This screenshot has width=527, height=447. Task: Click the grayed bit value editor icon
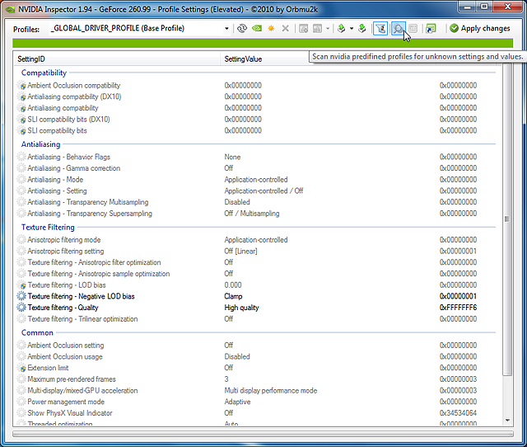coord(413,29)
